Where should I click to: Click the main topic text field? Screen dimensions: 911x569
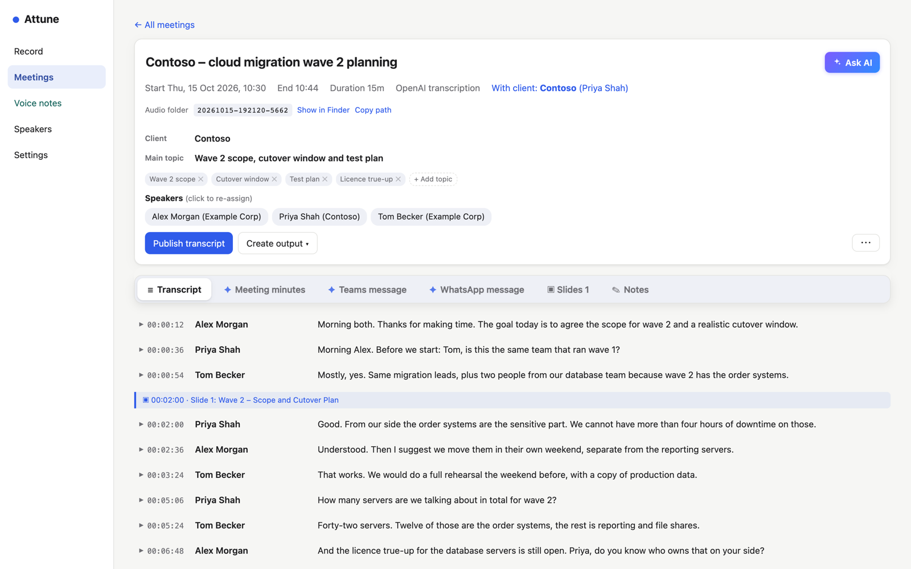(x=289, y=158)
